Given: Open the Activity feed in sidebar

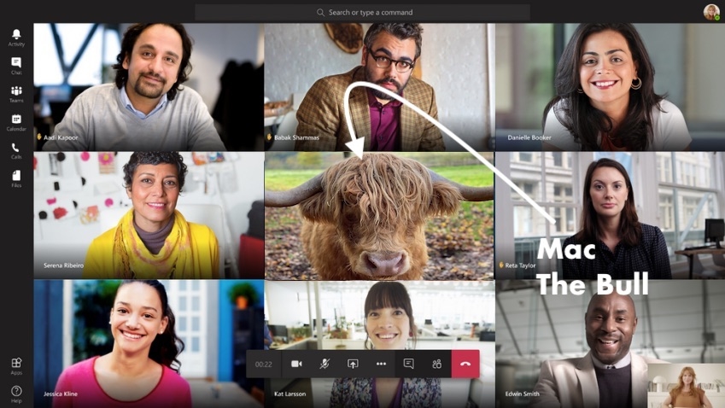Looking at the screenshot, I should 16,38.
